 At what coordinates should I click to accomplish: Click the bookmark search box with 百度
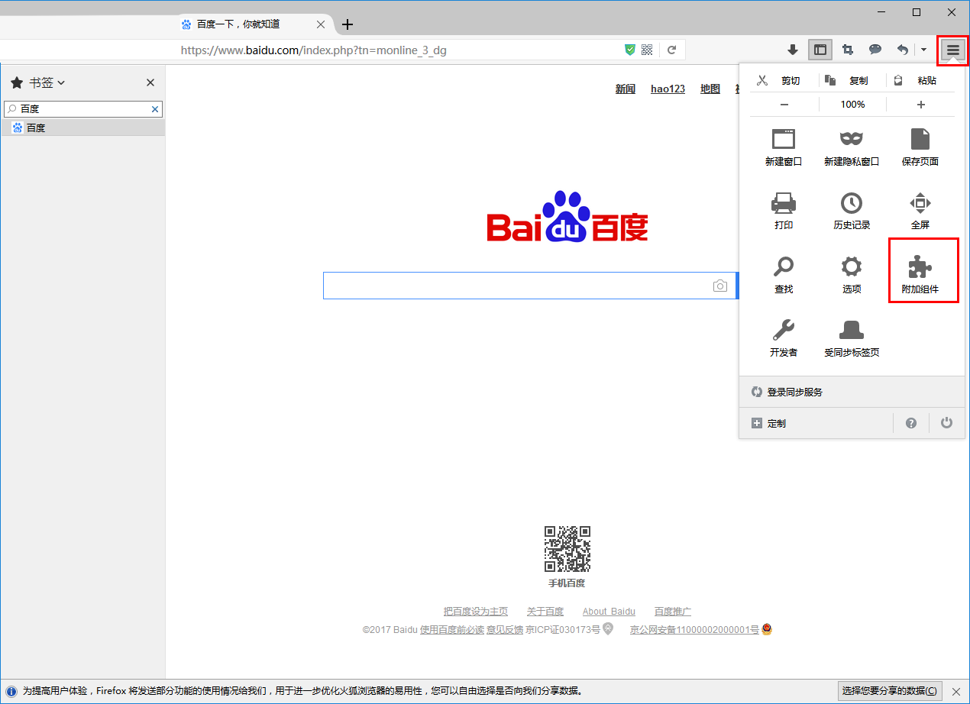(83, 109)
